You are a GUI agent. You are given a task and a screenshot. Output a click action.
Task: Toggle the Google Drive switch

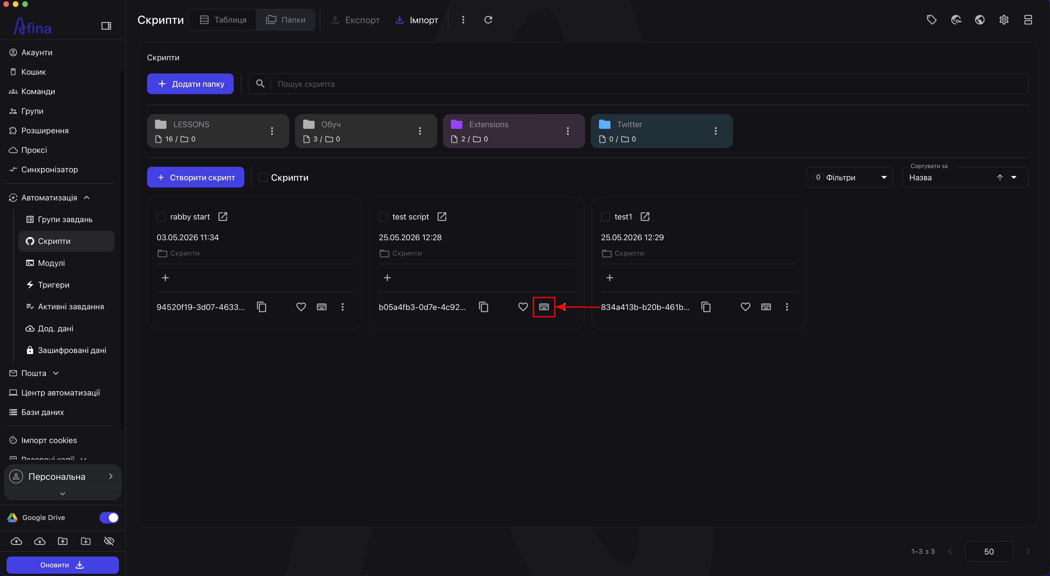(x=109, y=517)
